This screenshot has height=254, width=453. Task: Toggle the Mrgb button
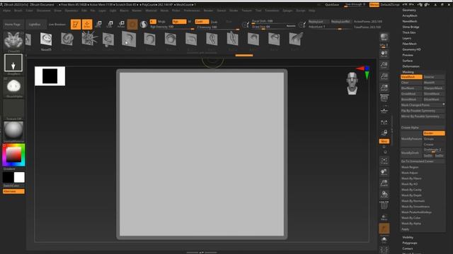point(161,22)
